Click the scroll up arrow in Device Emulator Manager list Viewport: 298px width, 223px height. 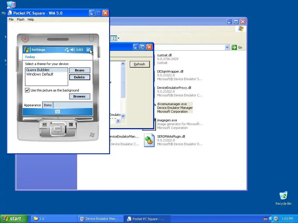123,64
